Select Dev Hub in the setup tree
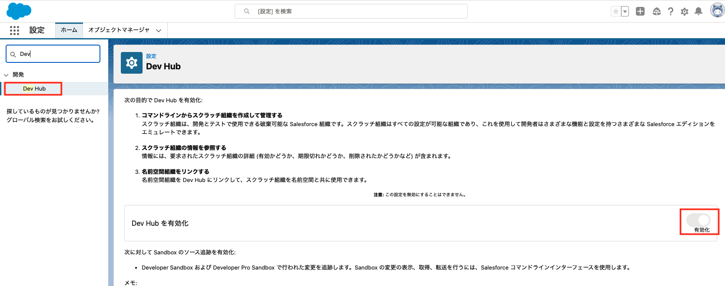The width and height of the screenshot is (725, 286). coord(34,88)
